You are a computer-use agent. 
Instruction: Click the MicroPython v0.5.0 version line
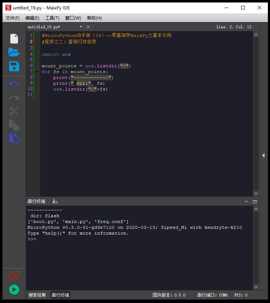(134, 227)
